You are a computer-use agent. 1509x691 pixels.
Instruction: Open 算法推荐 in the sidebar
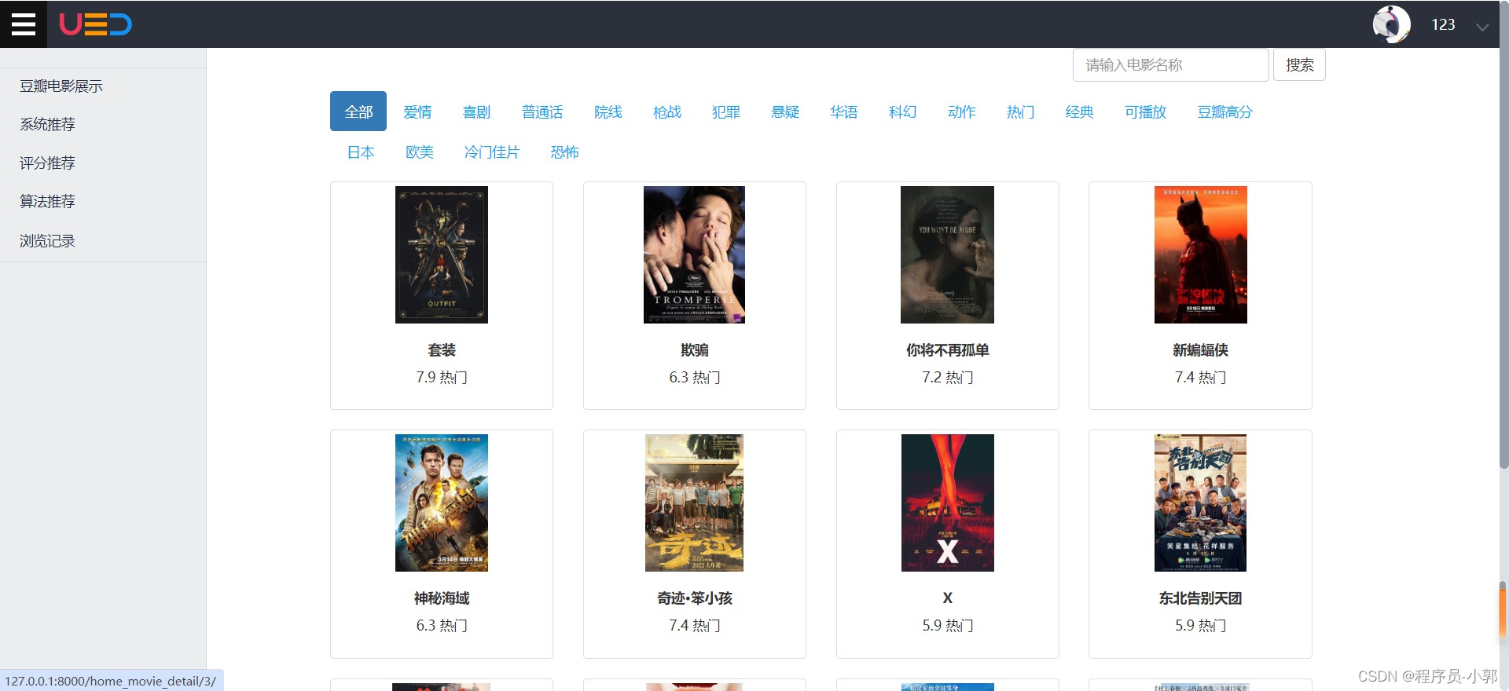click(47, 202)
